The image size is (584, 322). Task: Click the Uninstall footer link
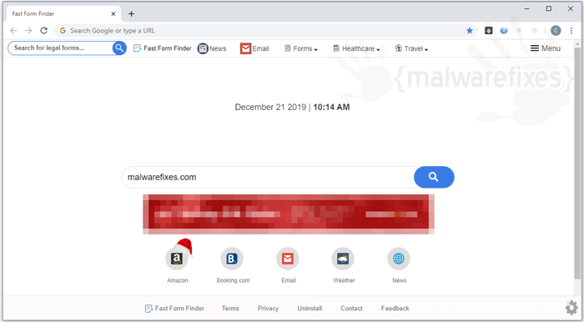310,308
